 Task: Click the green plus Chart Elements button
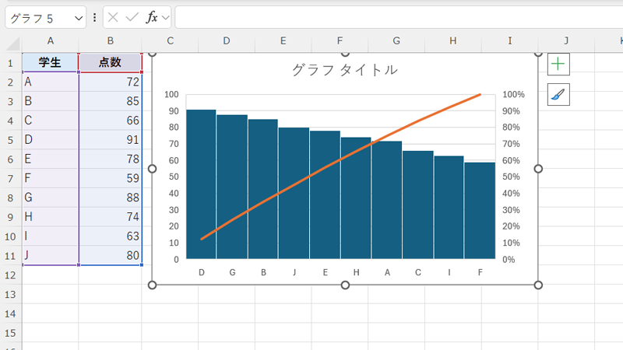(558, 64)
